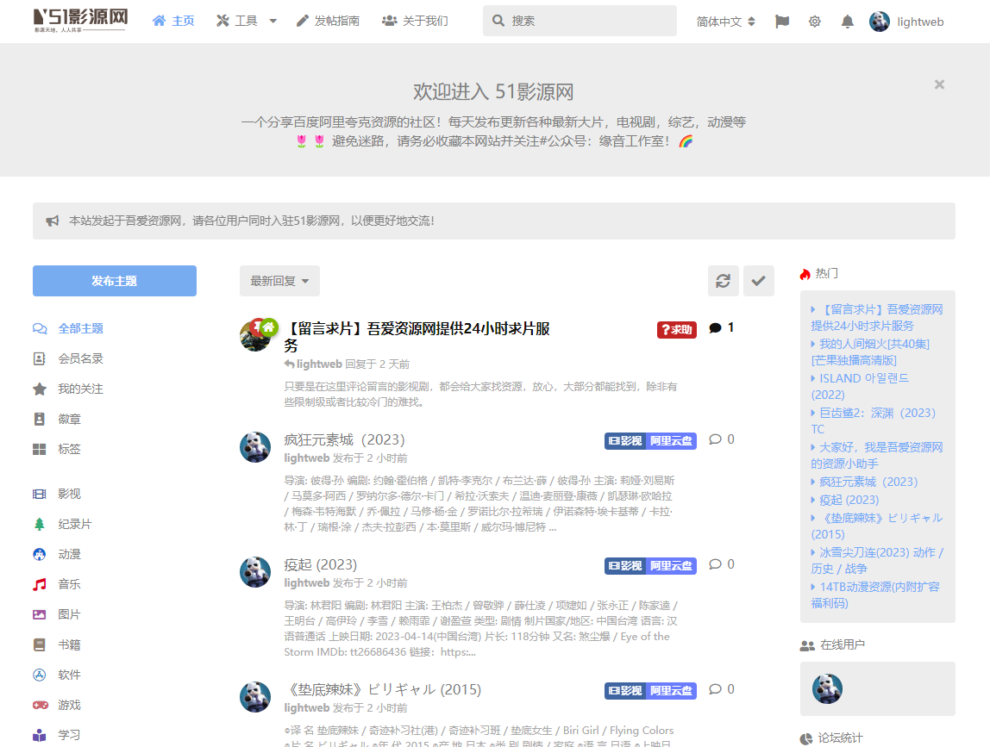Image resolution: width=990 pixels, height=747 pixels.
Task: Open hot link 巨齿鲨2：深渊 (2023)
Action: 874,420
